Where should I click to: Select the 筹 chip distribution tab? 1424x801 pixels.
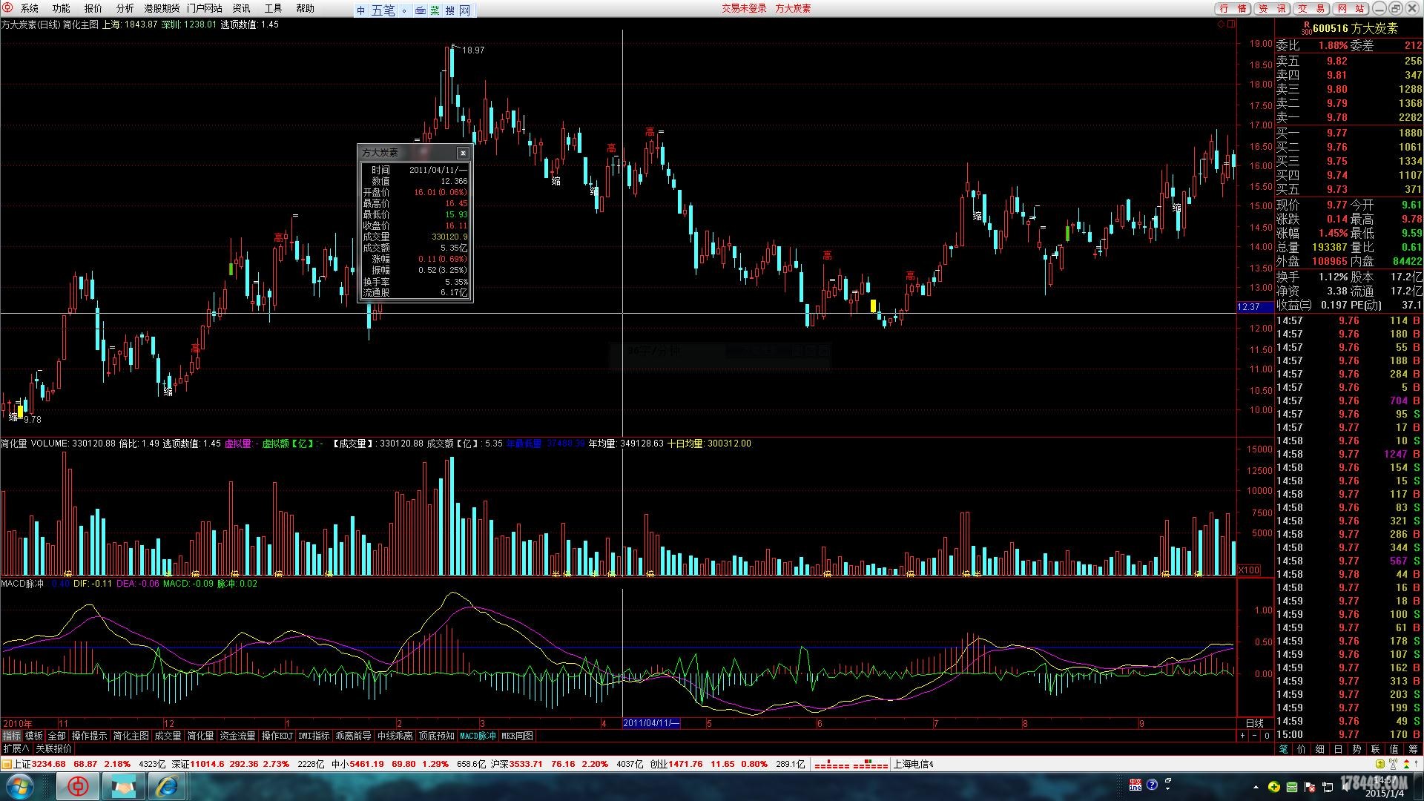(x=1413, y=749)
